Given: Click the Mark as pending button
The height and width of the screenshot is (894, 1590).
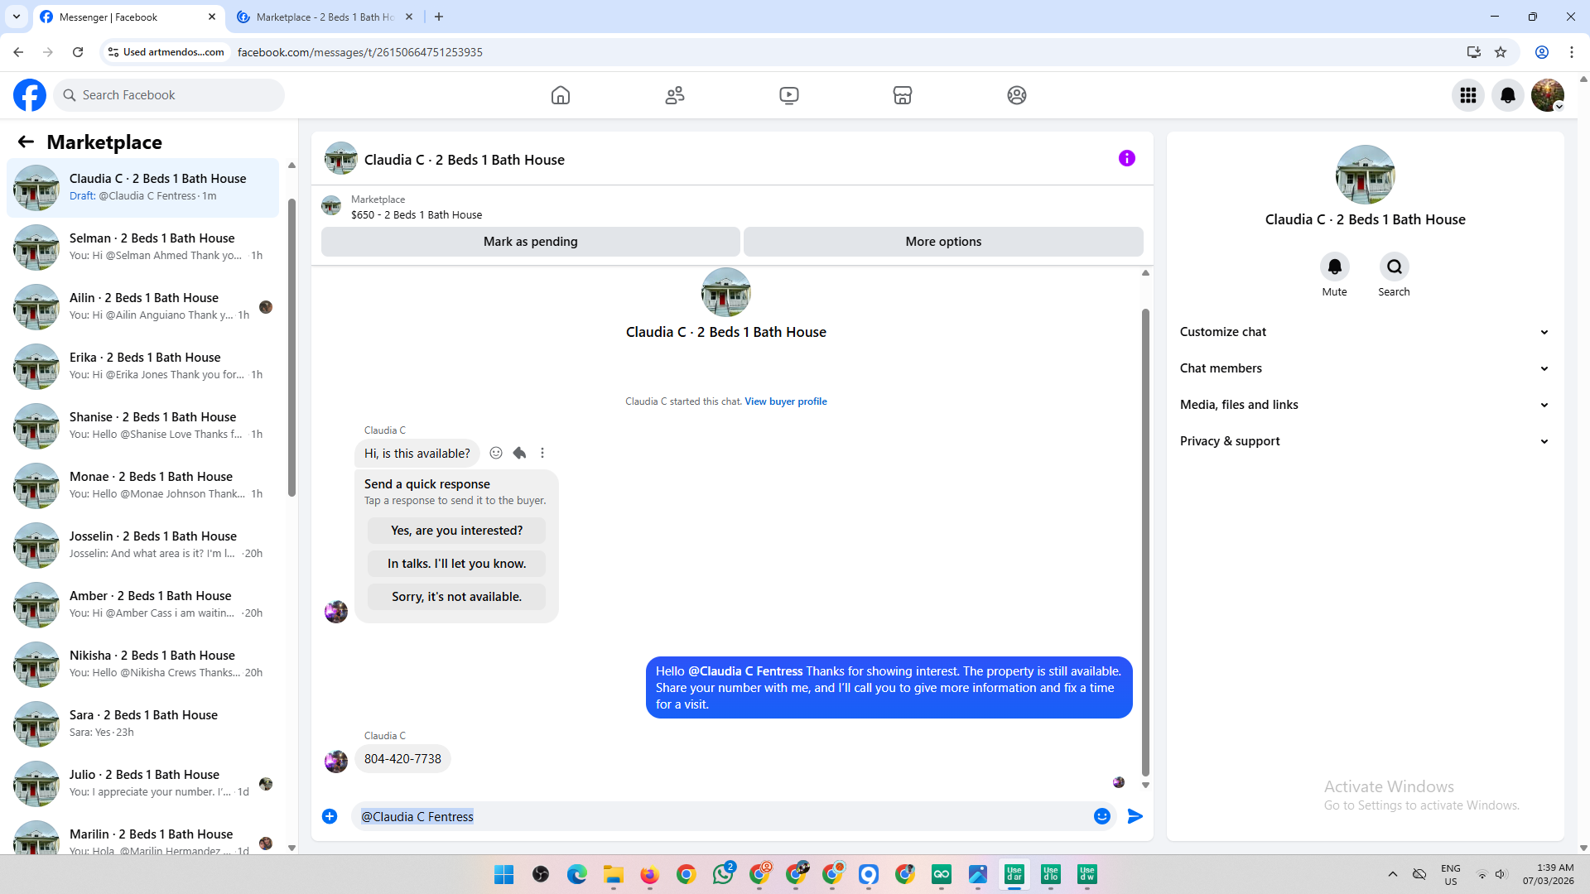Looking at the screenshot, I should click(x=530, y=242).
